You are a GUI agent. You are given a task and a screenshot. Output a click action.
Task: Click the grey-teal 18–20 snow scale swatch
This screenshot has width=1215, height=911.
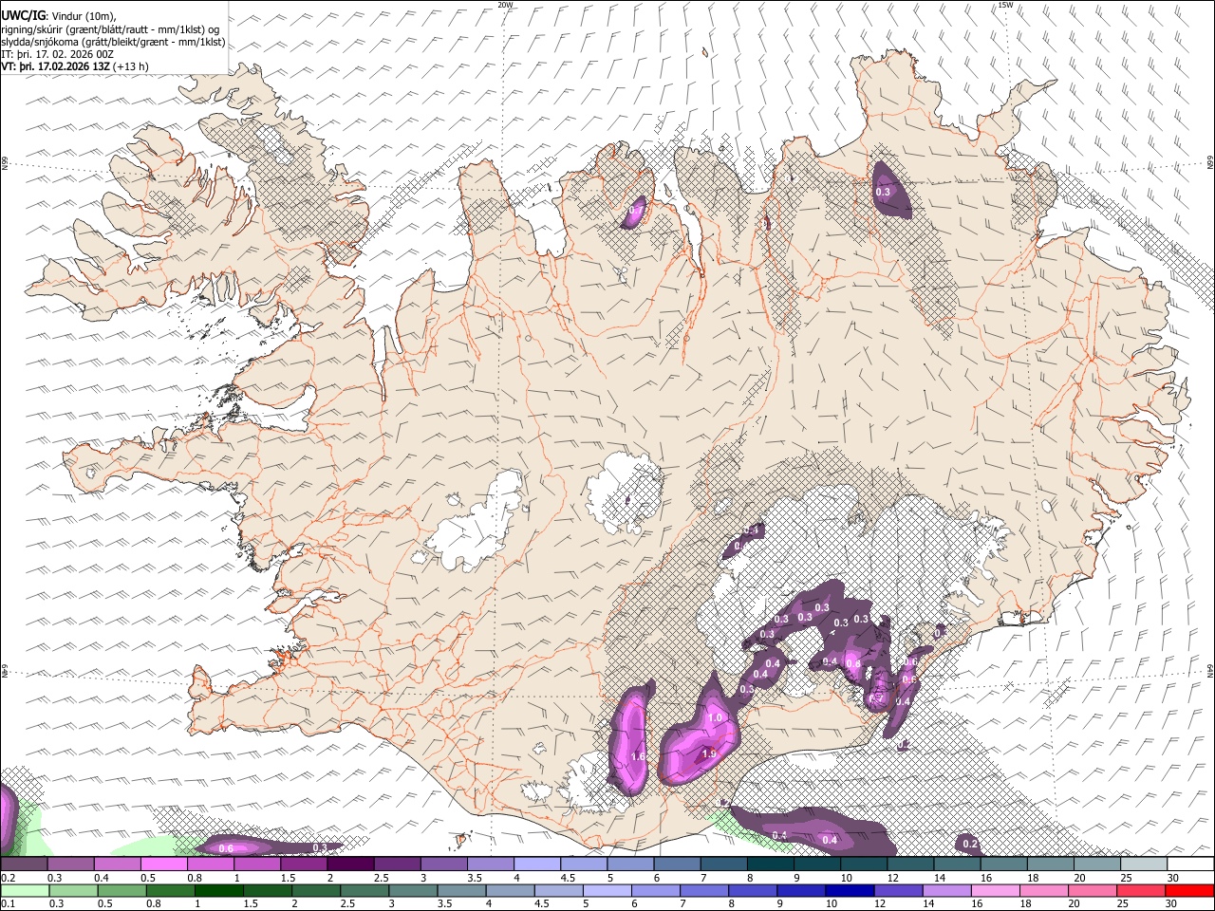[1051, 865]
